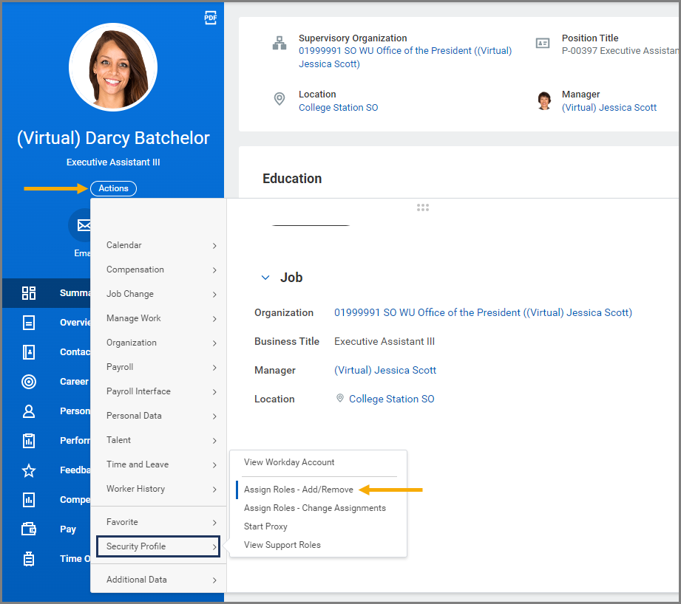The image size is (681, 604).
Task: Select View Workday Account
Action: pyautogui.click(x=289, y=462)
